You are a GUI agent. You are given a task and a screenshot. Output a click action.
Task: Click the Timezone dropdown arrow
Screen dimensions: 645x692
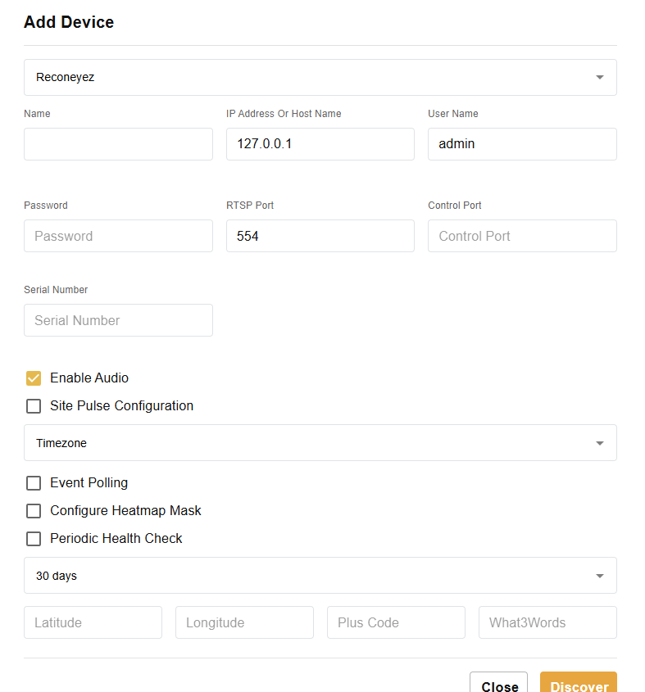pyautogui.click(x=599, y=443)
